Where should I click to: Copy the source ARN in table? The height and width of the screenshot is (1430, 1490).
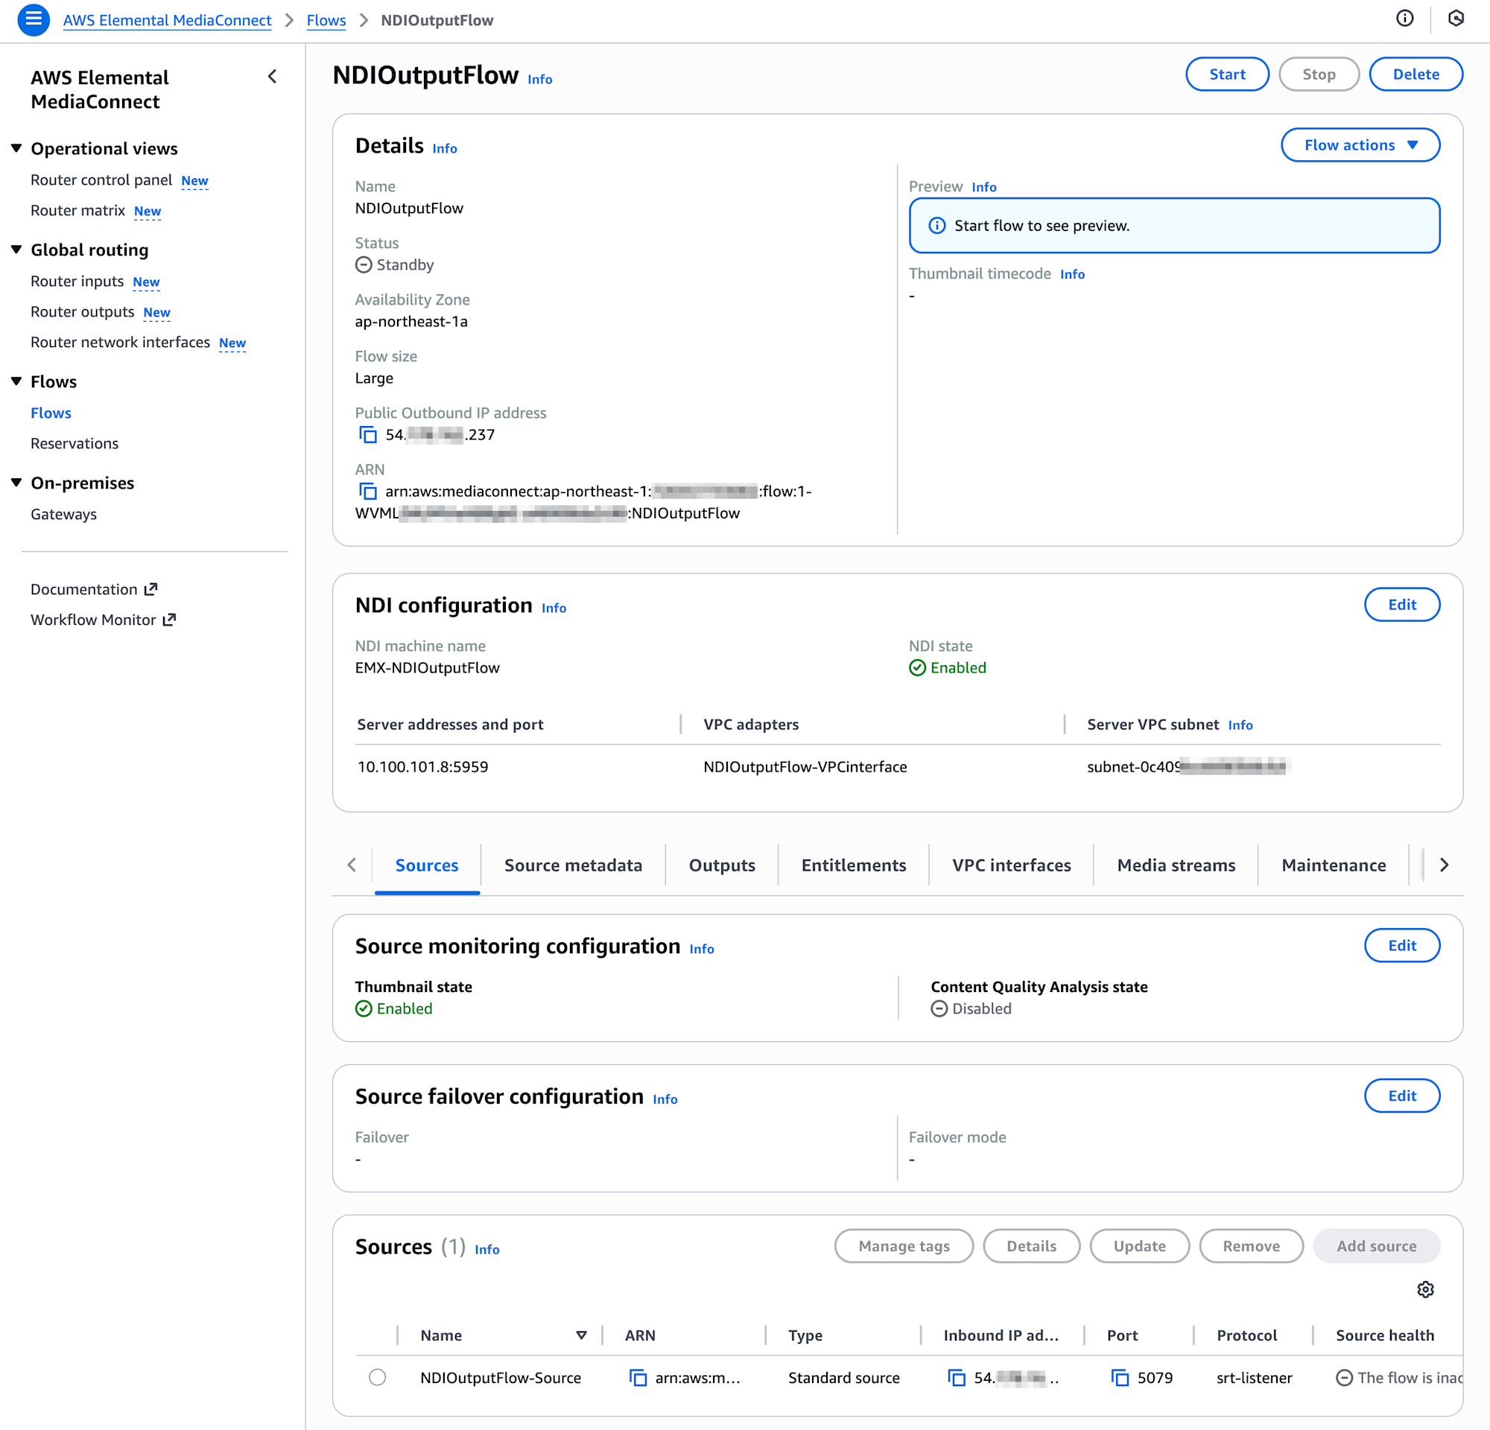(638, 1378)
